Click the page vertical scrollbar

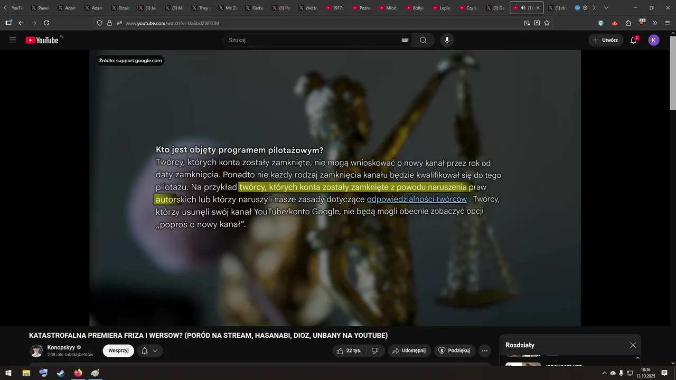672,74
